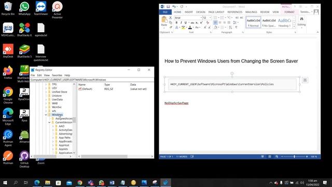332x187 pixels.
Task: Select the App Paths registry key
Action: coord(64,138)
